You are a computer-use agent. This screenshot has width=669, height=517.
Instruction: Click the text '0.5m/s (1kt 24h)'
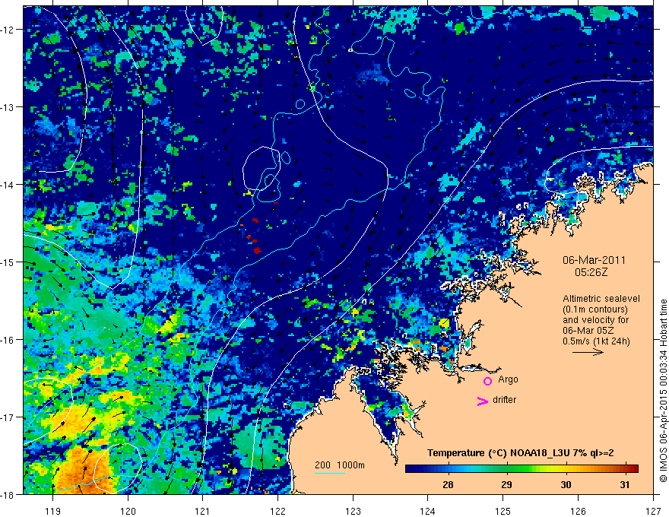[x=596, y=341]
